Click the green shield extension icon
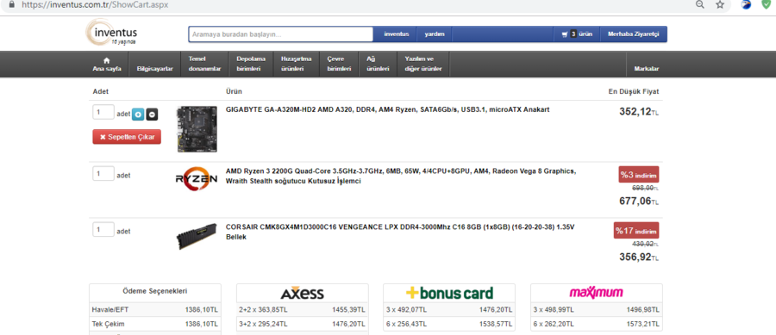The width and height of the screenshot is (776, 335). pos(766,4)
